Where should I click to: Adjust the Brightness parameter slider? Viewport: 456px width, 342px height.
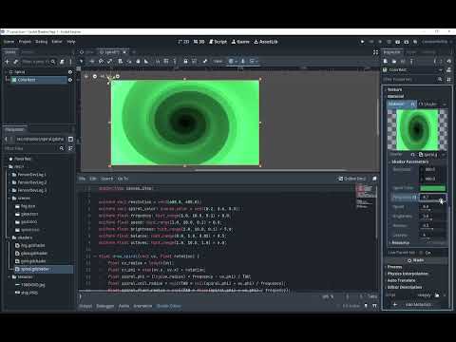point(432,217)
